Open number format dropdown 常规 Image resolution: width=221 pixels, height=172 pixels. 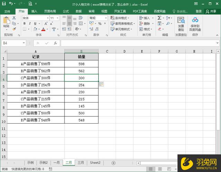[x=106, y=18]
